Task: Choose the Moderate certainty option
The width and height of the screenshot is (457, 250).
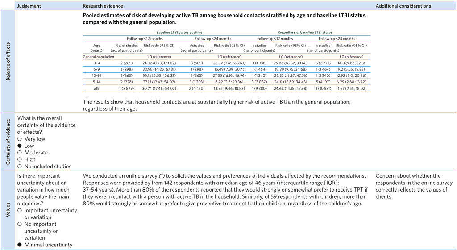Action: pos(32,153)
